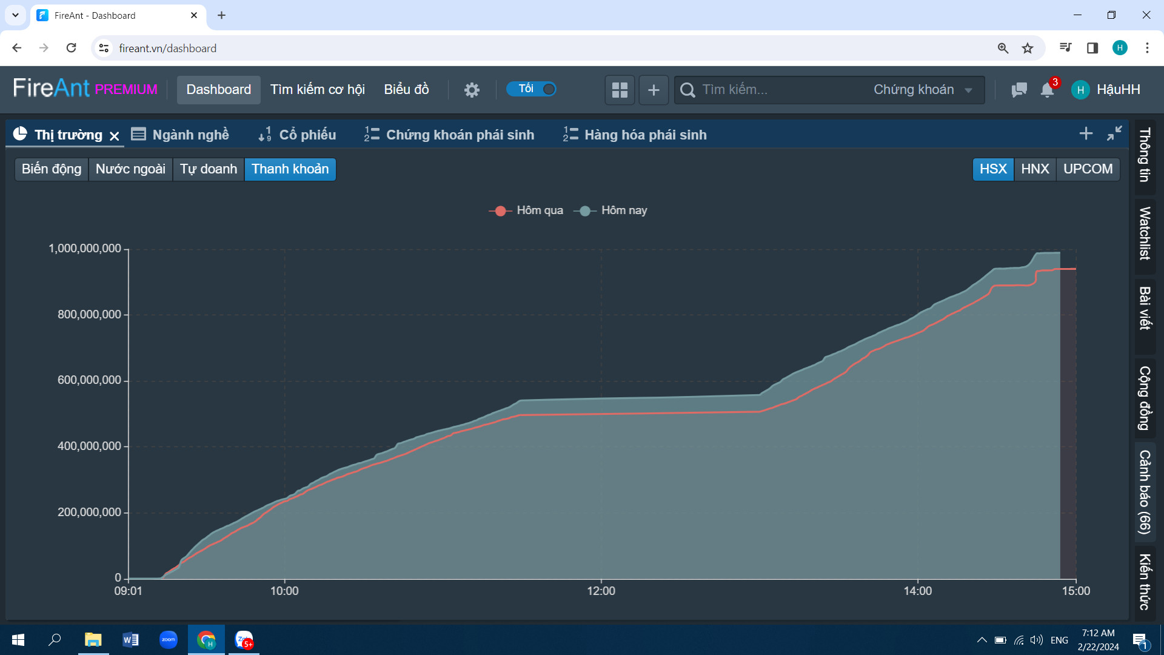This screenshot has height=655, width=1164.
Task: Click the add widget plus icon
Action: pos(654,90)
